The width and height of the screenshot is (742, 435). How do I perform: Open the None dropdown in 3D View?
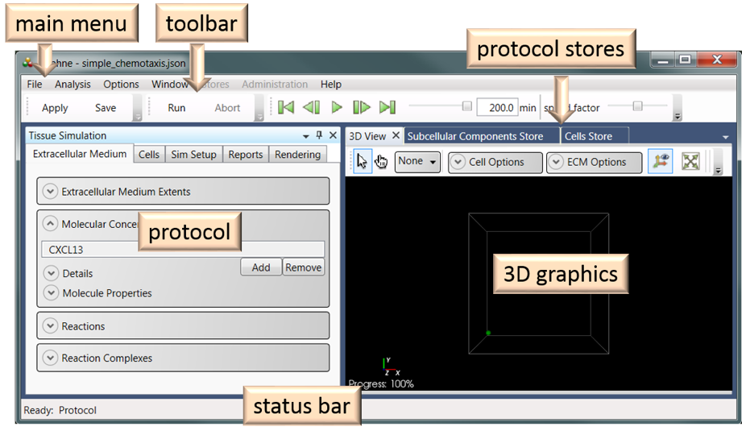click(417, 162)
